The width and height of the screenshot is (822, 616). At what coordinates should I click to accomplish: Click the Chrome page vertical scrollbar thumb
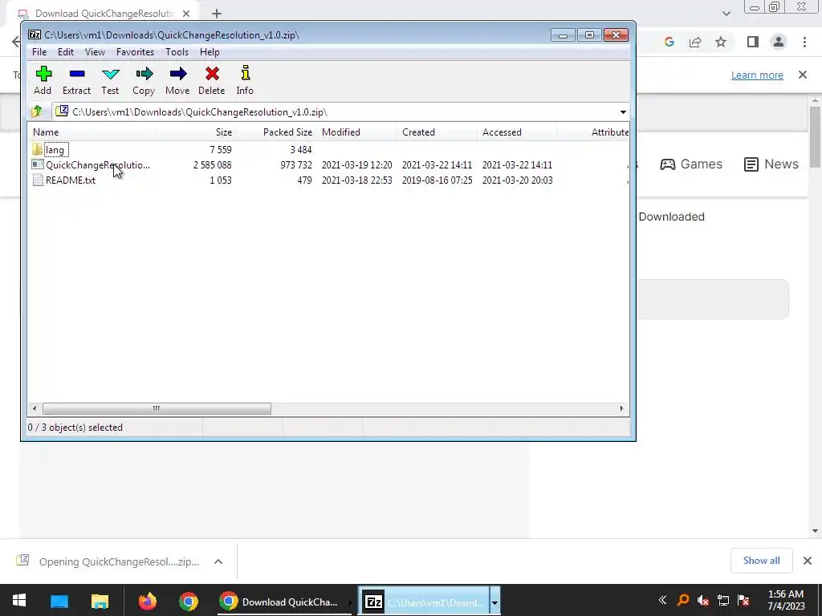coord(815,137)
